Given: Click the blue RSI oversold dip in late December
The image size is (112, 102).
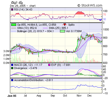Looking at the screenshot, I should tap(100, 20).
